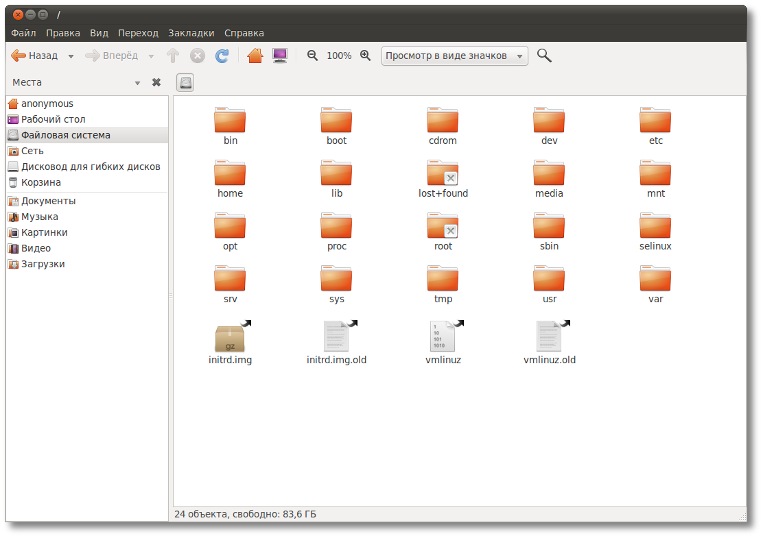The width and height of the screenshot is (763, 538).
Task: Click the stop loading icon
Action: tap(197, 56)
